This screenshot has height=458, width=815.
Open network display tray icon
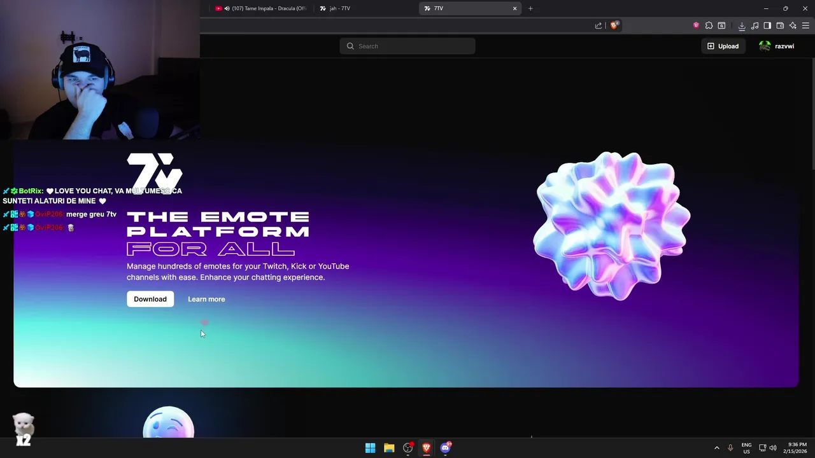pyautogui.click(x=762, y=448)
